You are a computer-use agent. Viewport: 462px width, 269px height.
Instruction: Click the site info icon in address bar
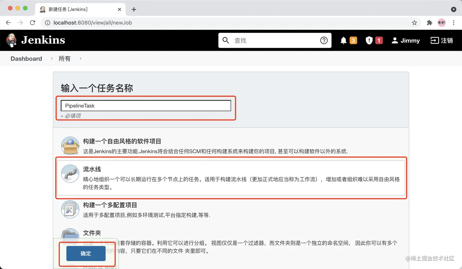tap(47, 23)
